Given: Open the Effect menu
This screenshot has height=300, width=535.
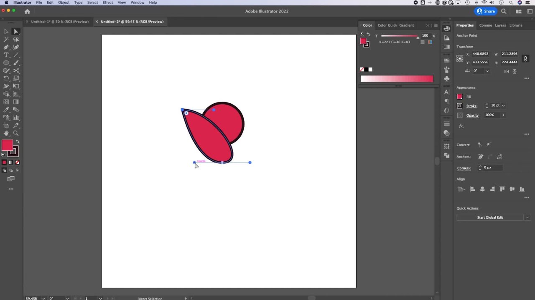Looking at the screenshot, I should 107,2.
